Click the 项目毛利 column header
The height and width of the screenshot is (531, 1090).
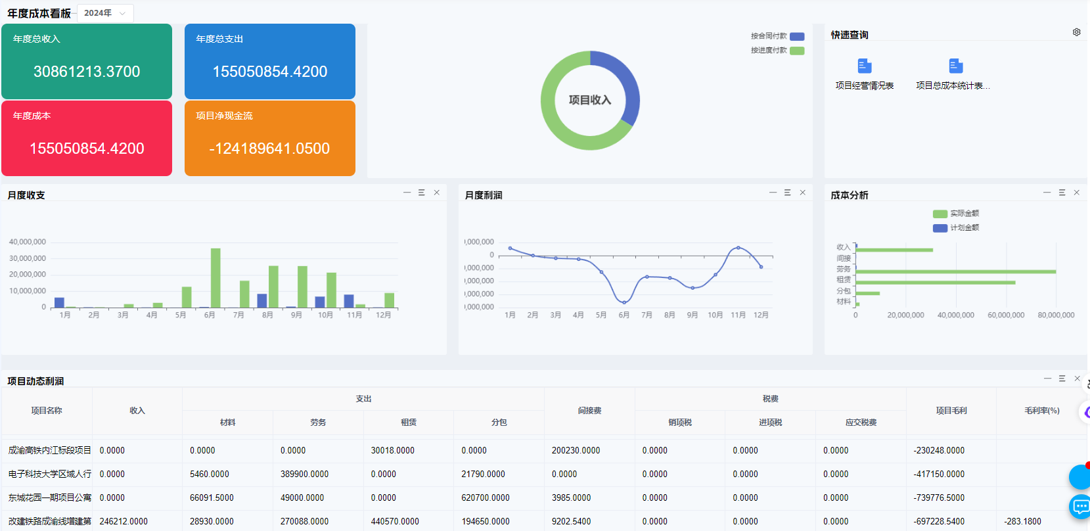click(951, 411)
